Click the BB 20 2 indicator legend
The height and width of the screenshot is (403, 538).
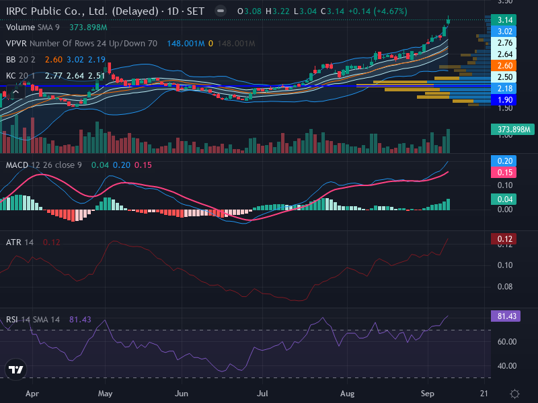(21, 60)
